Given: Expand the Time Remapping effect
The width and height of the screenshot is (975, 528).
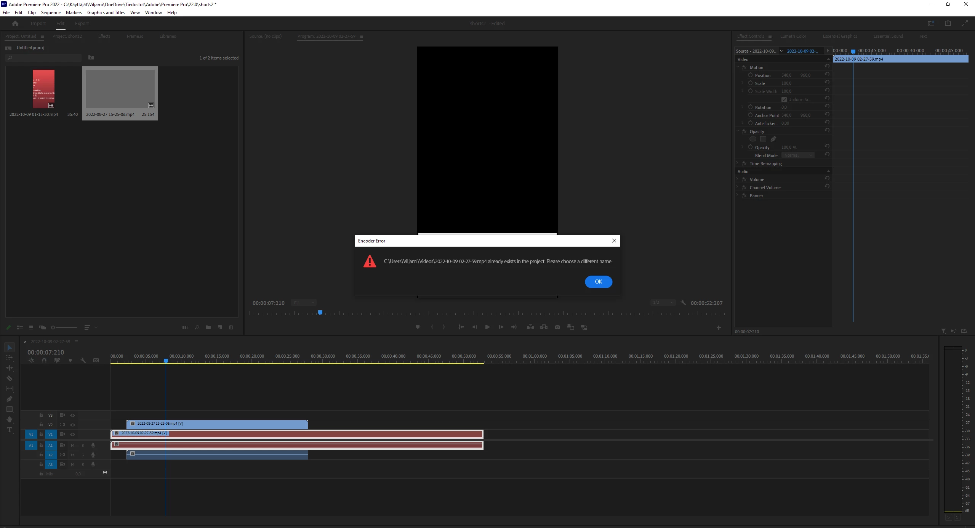Looking at the screenshot, I should point(738,163).
